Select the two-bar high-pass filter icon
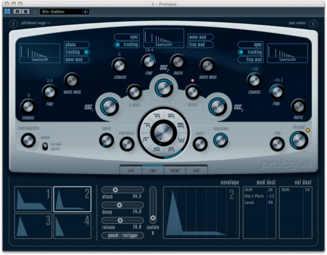Viewport: 327px width, 255px height. tap(146, 140)
